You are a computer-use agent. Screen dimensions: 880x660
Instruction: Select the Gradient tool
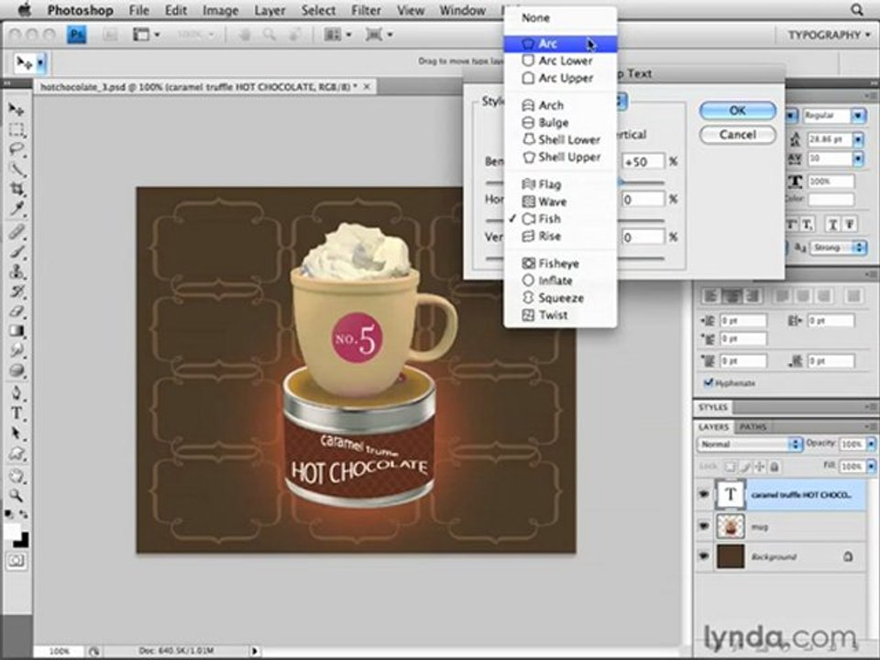click(16, 331)
